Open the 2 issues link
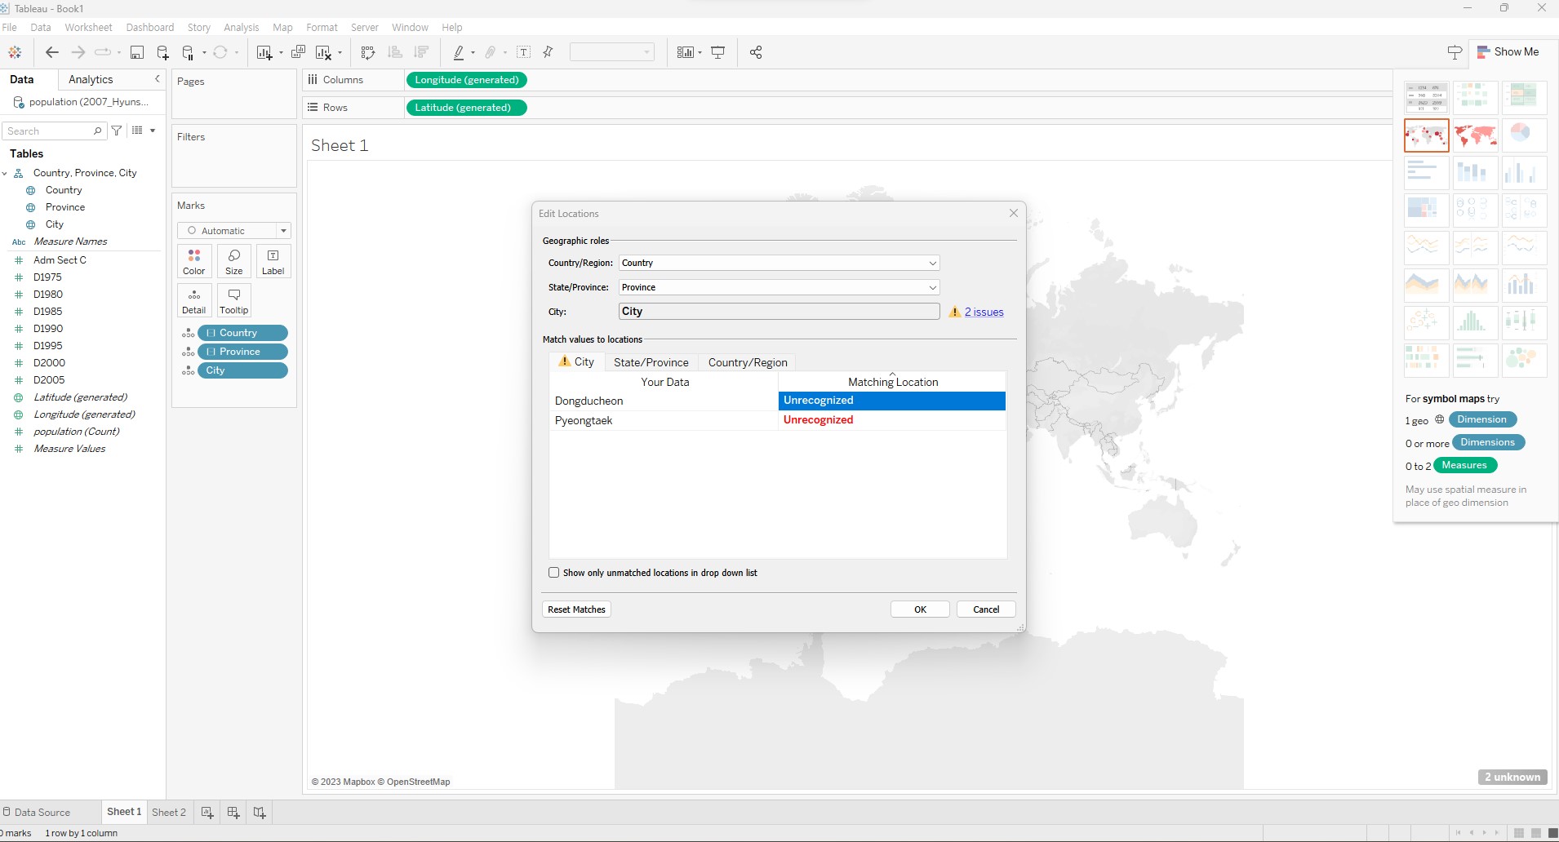 point(984,312)
